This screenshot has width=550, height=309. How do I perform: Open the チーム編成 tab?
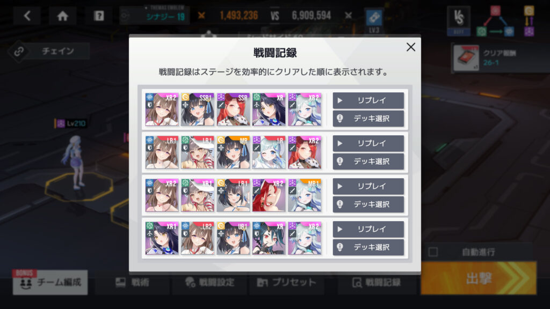[x=50, y=282]
